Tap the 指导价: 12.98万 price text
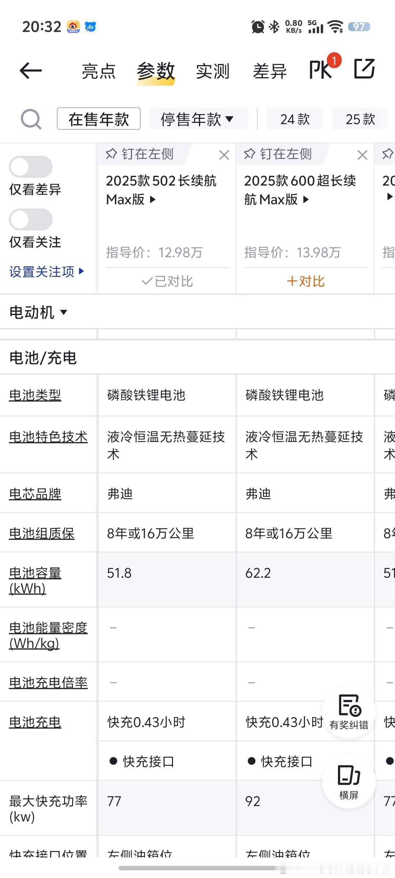This screenshot has height=878, width=395. pos(154,252)
